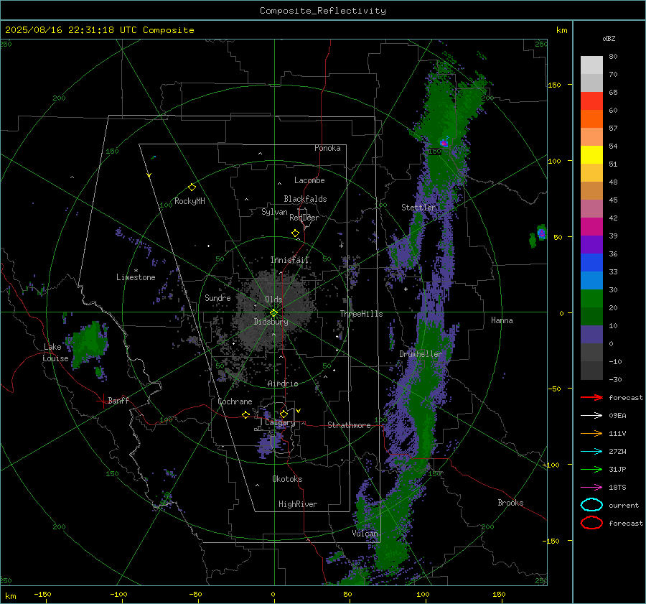The height and width of the screenshot is (604, 646).
Task: Click the Vulcan label
Action: point(365,534)
